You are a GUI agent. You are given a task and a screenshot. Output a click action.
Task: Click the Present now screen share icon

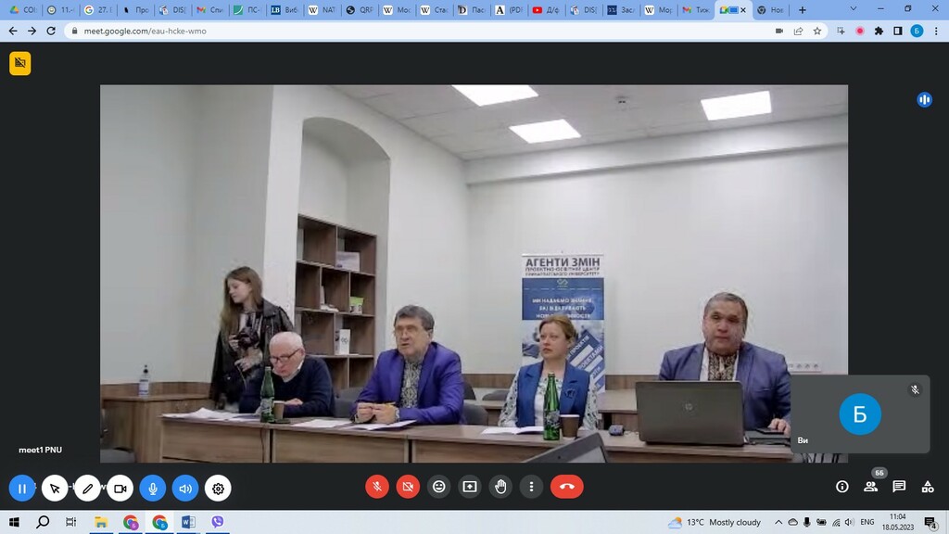pyautogui.click(x=470, y=486)
